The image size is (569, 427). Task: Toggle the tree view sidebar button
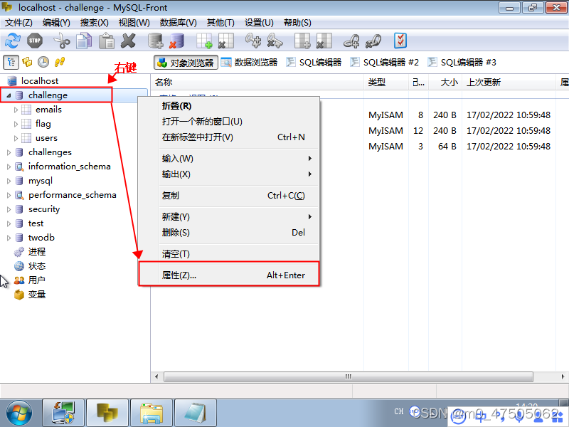[11, 62]
